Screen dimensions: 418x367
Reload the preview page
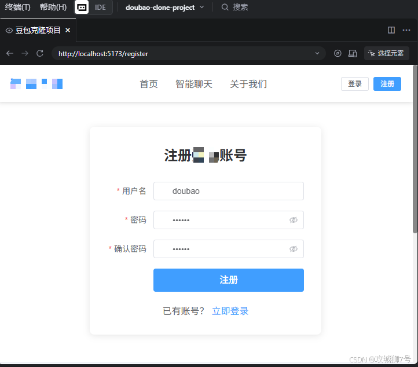(x=40, y=53)
